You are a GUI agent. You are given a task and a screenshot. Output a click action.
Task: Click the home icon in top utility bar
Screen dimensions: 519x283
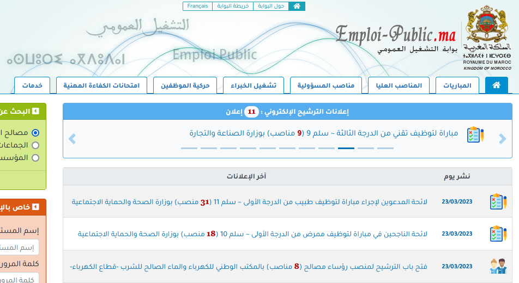tap(297, 7)
